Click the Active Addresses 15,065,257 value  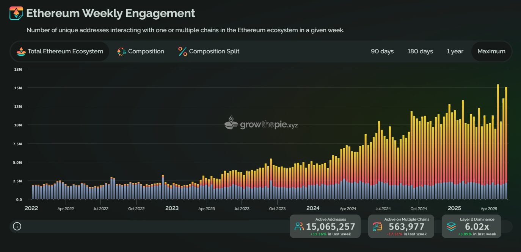point(331,227)
